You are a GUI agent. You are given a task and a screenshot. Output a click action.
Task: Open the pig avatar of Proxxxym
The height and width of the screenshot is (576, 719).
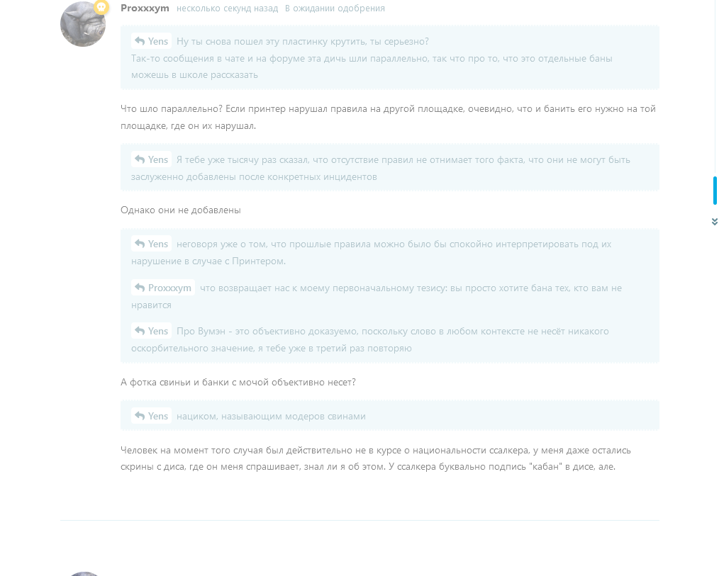click(83, 24)
